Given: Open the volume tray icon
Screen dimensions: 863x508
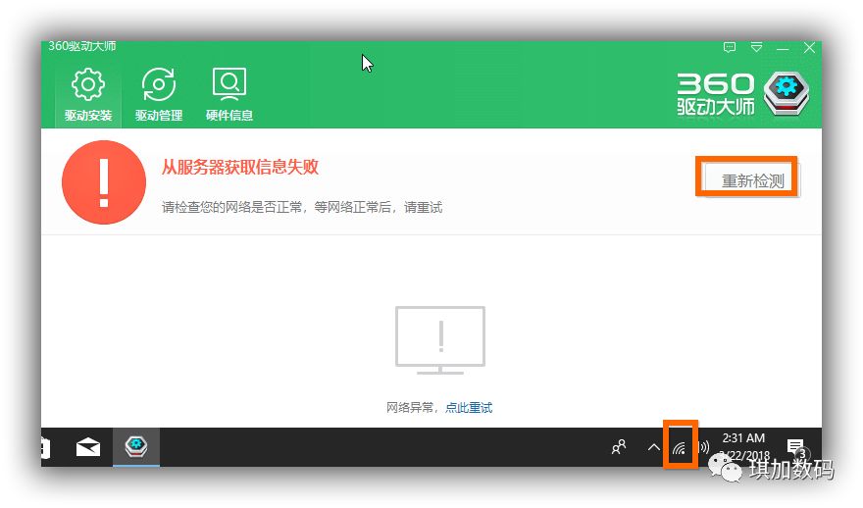Looking at the screenshot, I should point(704,447).
